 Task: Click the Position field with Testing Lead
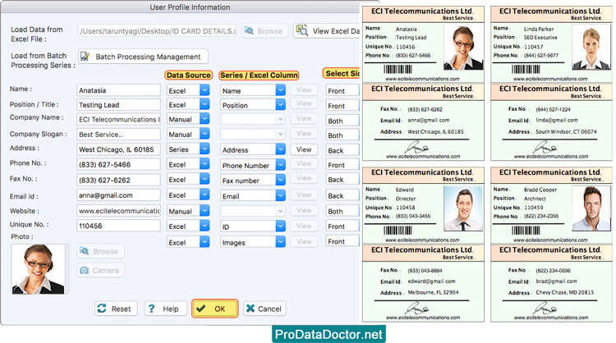(118, 105)
